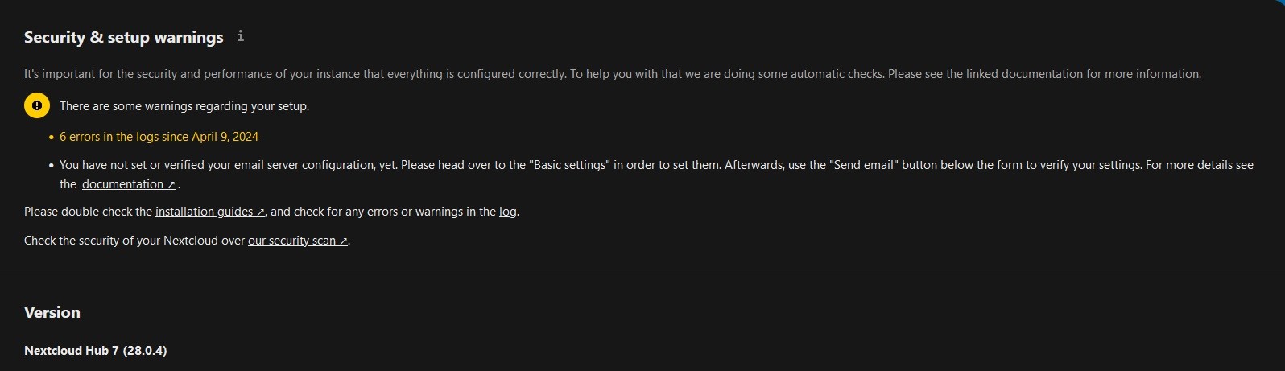Image resolution: width=1285 pixels, height=371 pixels.
Task: Click the 'Please double check the' text
Action: pyautogui.click(x=88, y=212)
